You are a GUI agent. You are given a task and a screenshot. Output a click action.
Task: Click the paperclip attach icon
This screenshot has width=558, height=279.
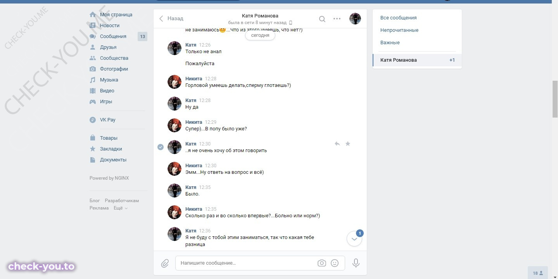point(165,263)
